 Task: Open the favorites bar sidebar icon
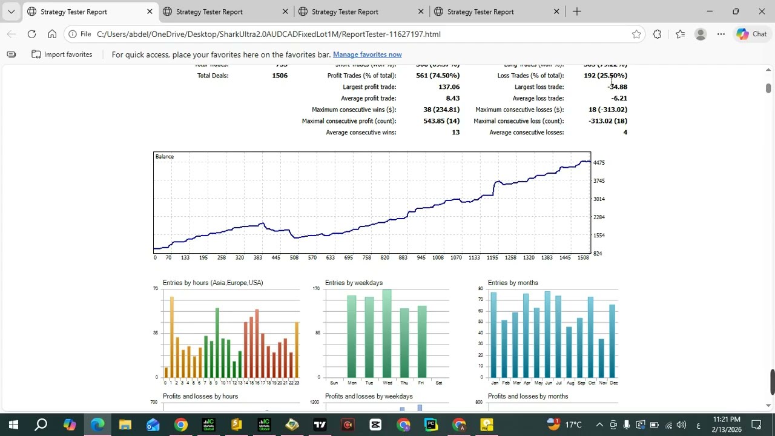[11, 54]
